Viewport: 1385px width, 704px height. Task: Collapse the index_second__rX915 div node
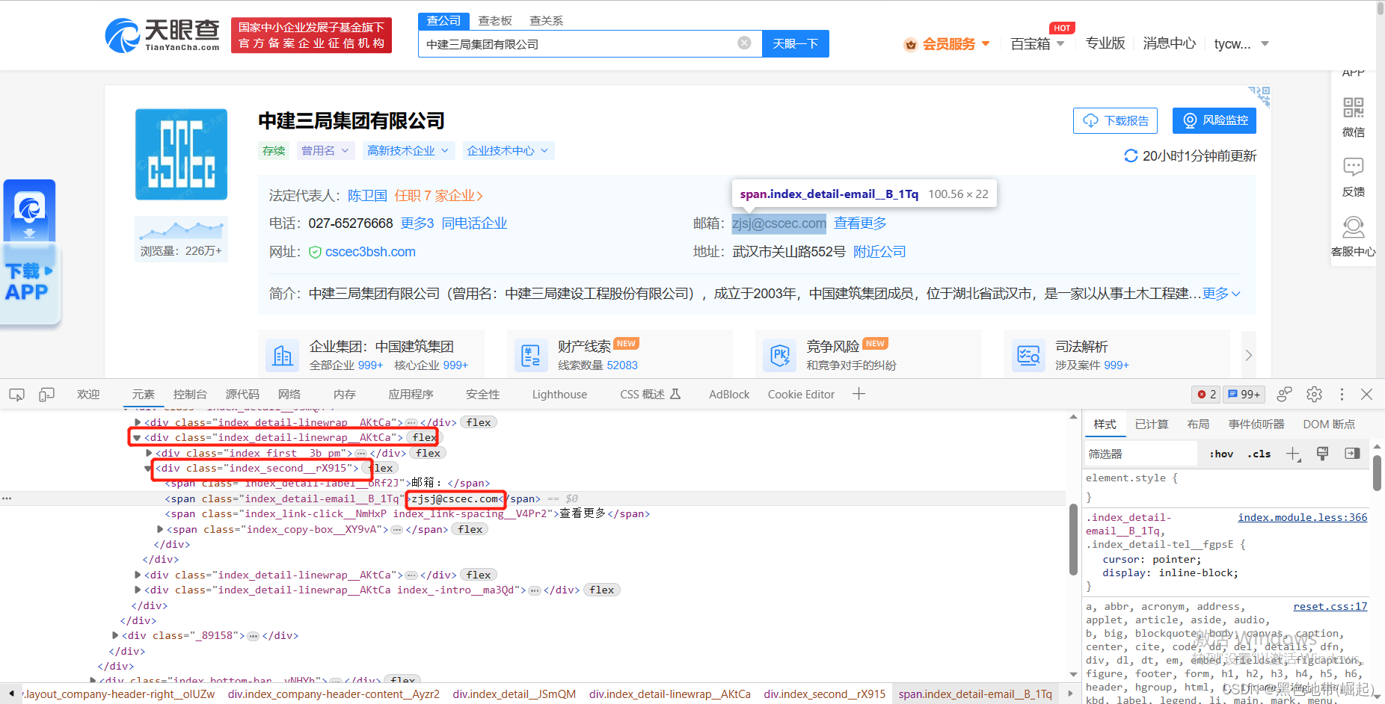click(x=147, y=469)
